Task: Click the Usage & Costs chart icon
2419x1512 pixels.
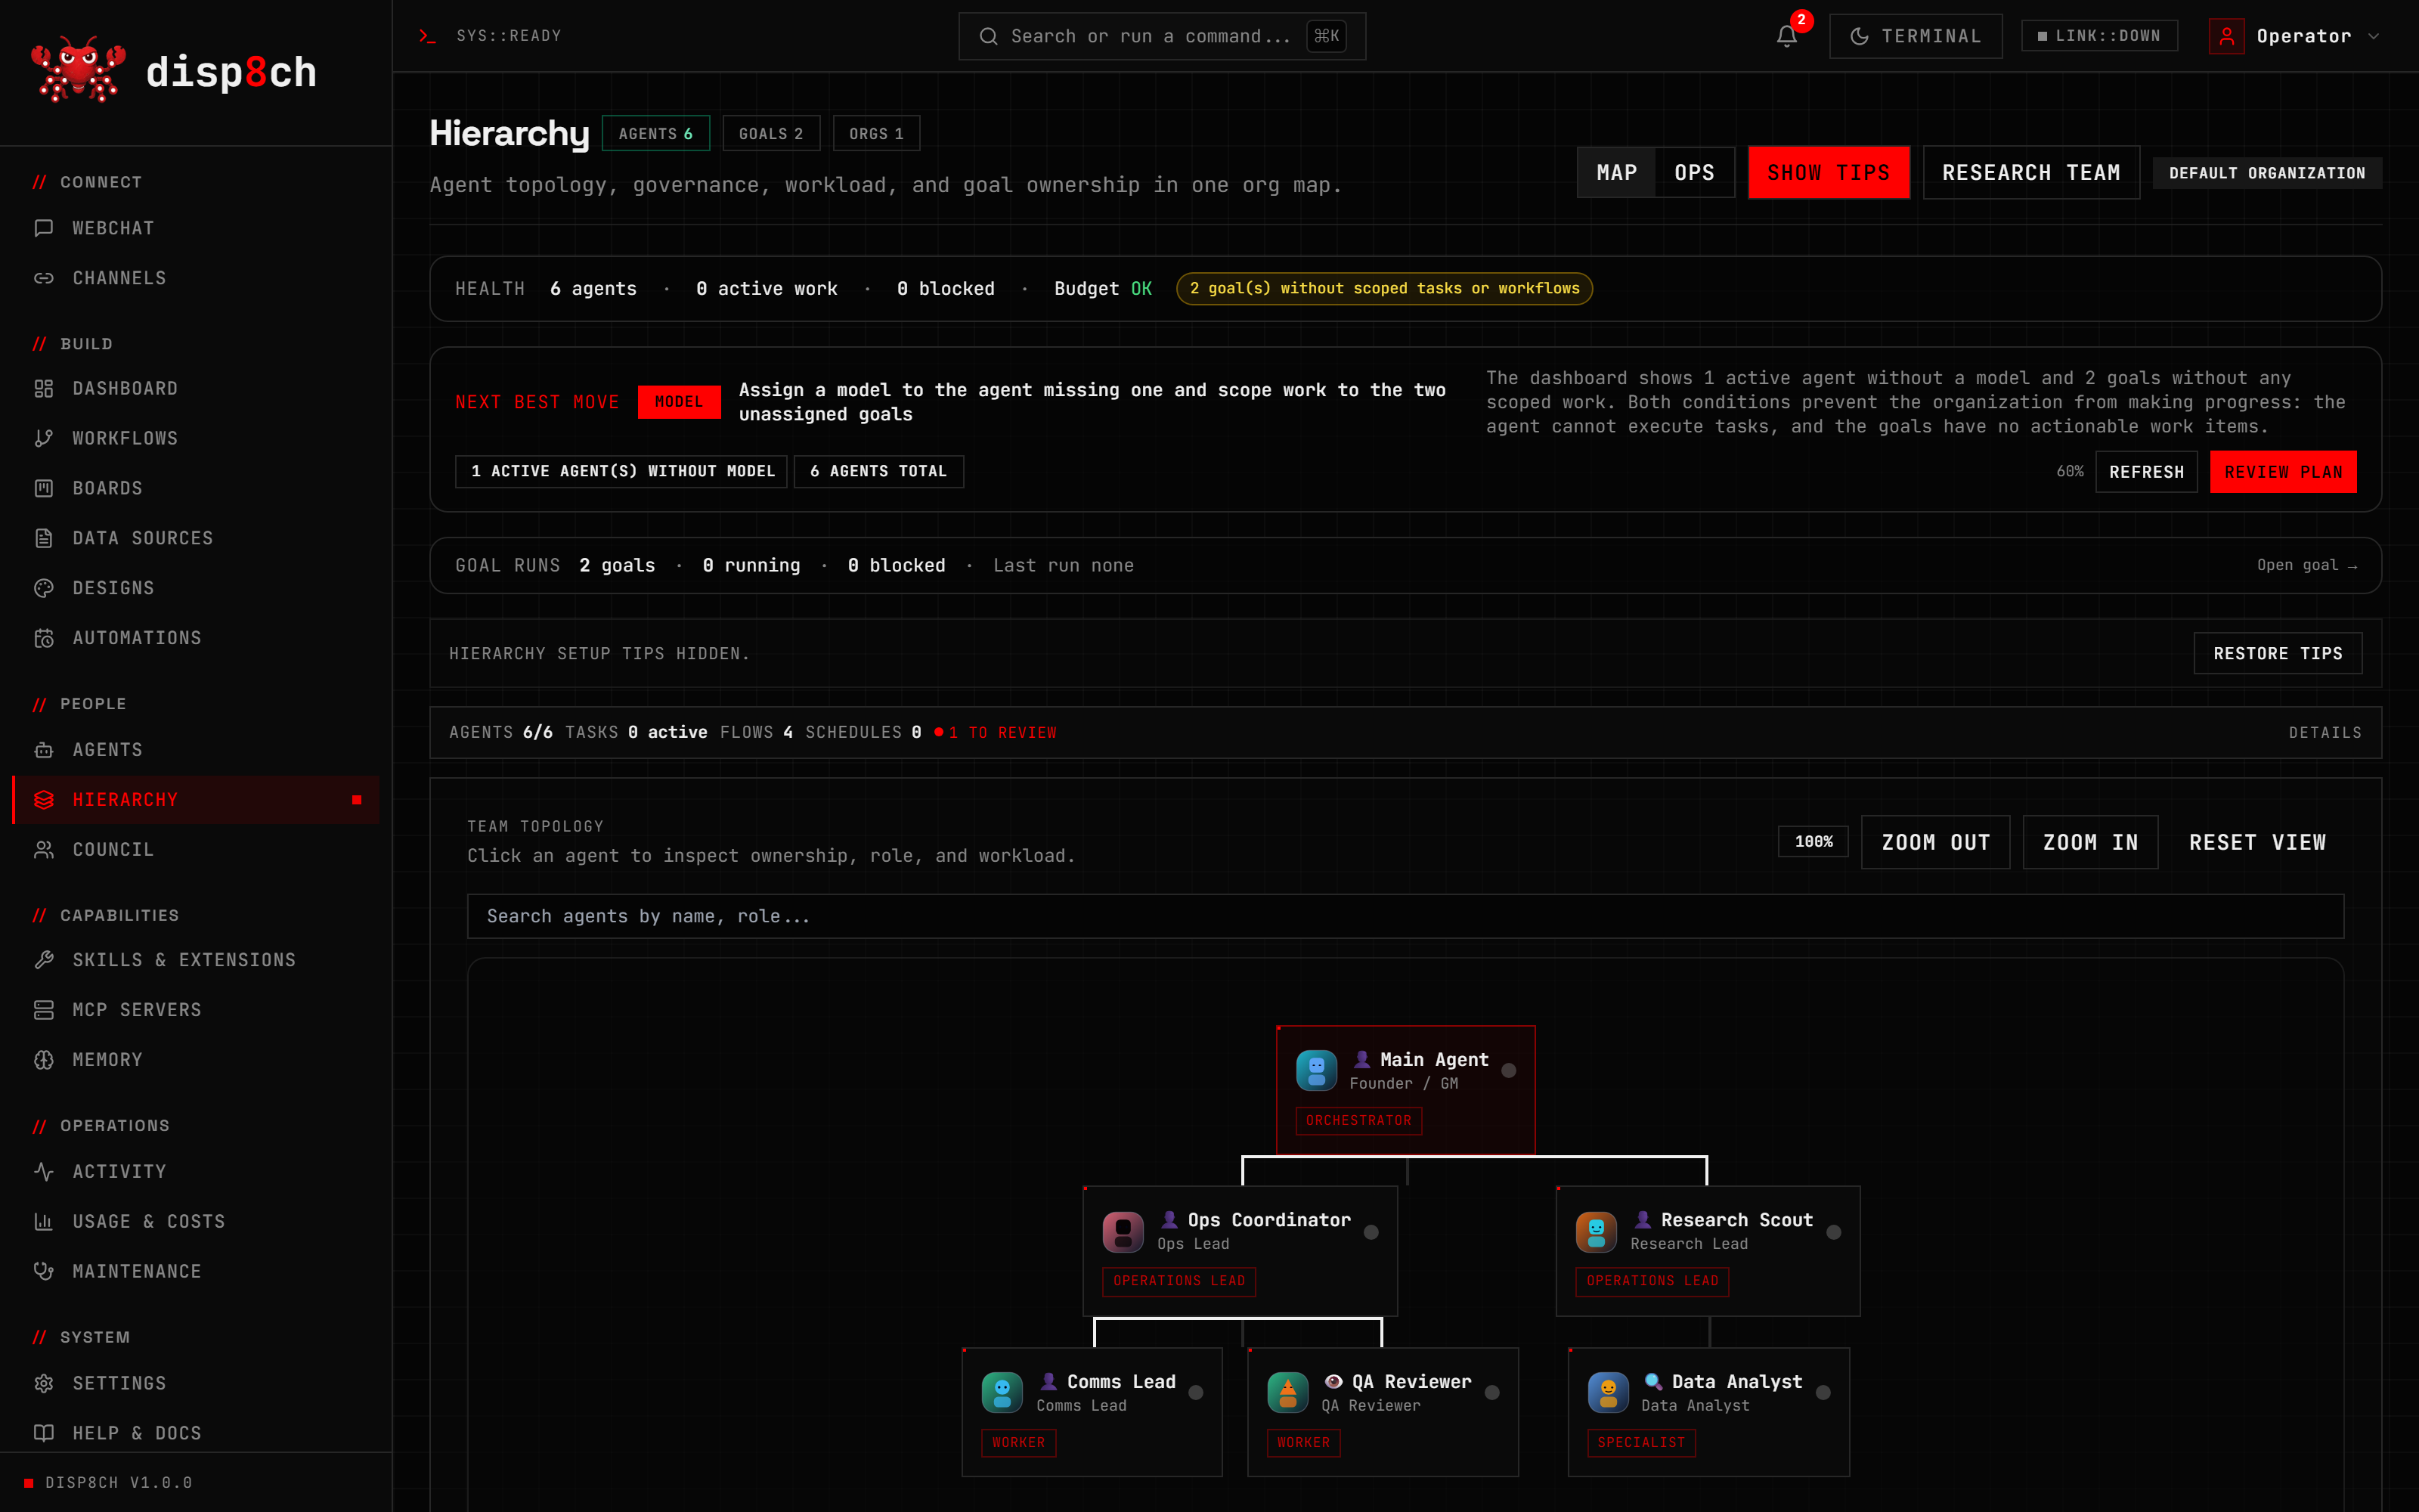Action: coord(44,1221)
